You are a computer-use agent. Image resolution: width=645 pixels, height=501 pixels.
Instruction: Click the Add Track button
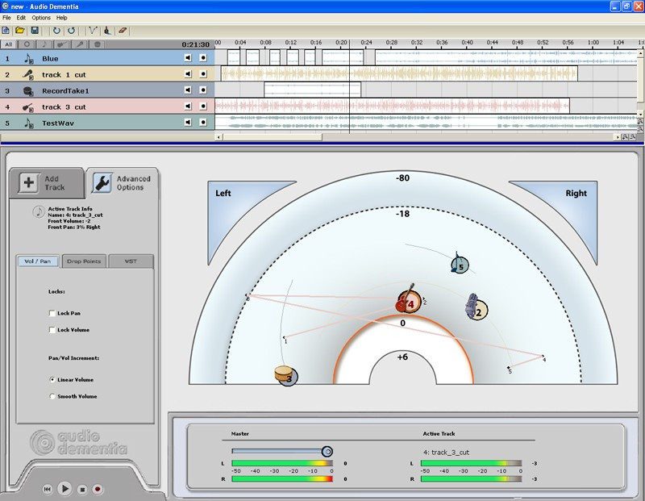tap(46, 183)
